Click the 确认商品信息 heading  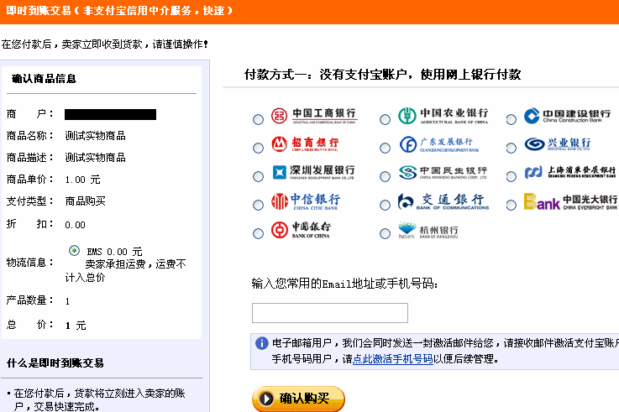point(44,79)
